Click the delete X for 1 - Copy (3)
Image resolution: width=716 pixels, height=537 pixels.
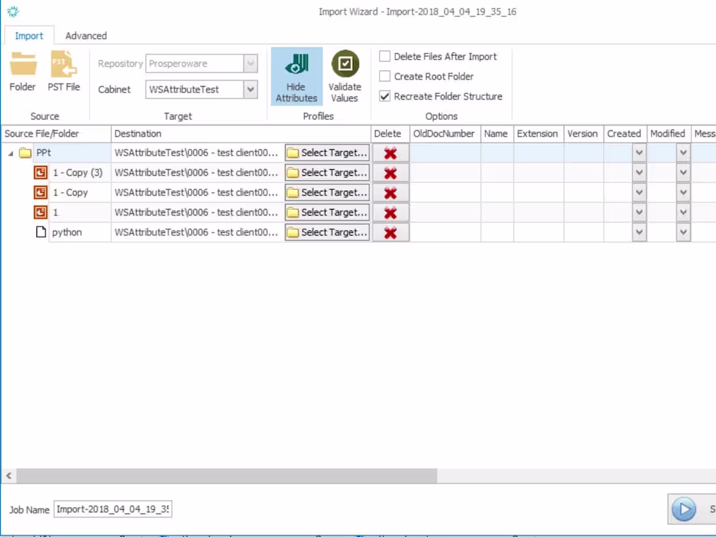tap(390, 172)
